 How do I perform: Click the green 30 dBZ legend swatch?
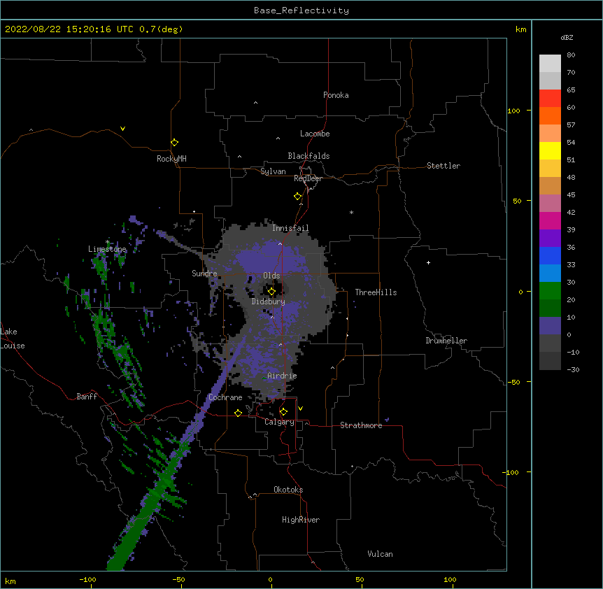tap(550, 291)
